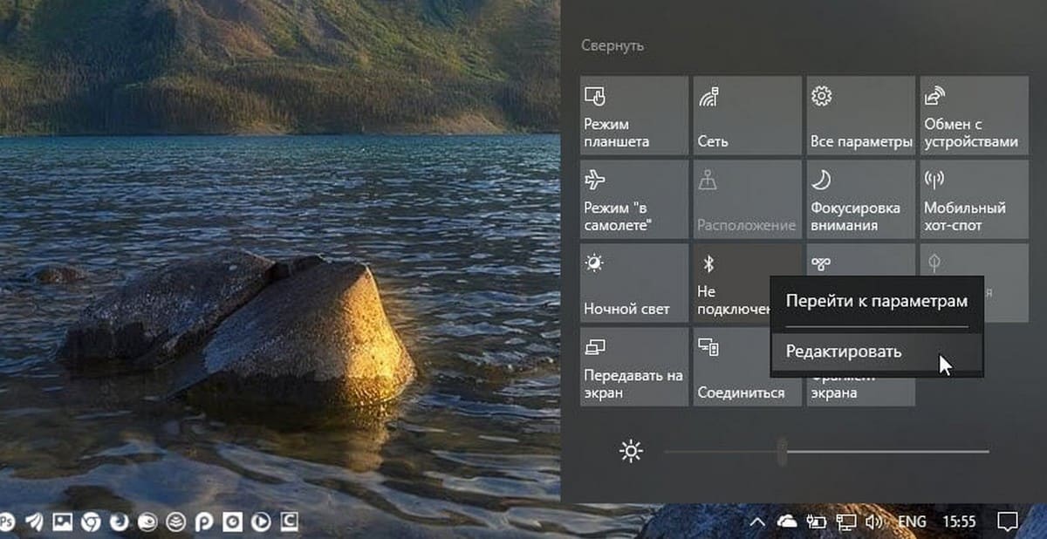The width and height of the screenshot is (1047, 539).
Task: Toggle Фокусировка внимания focus assist
Action: (x=860, y=200)
